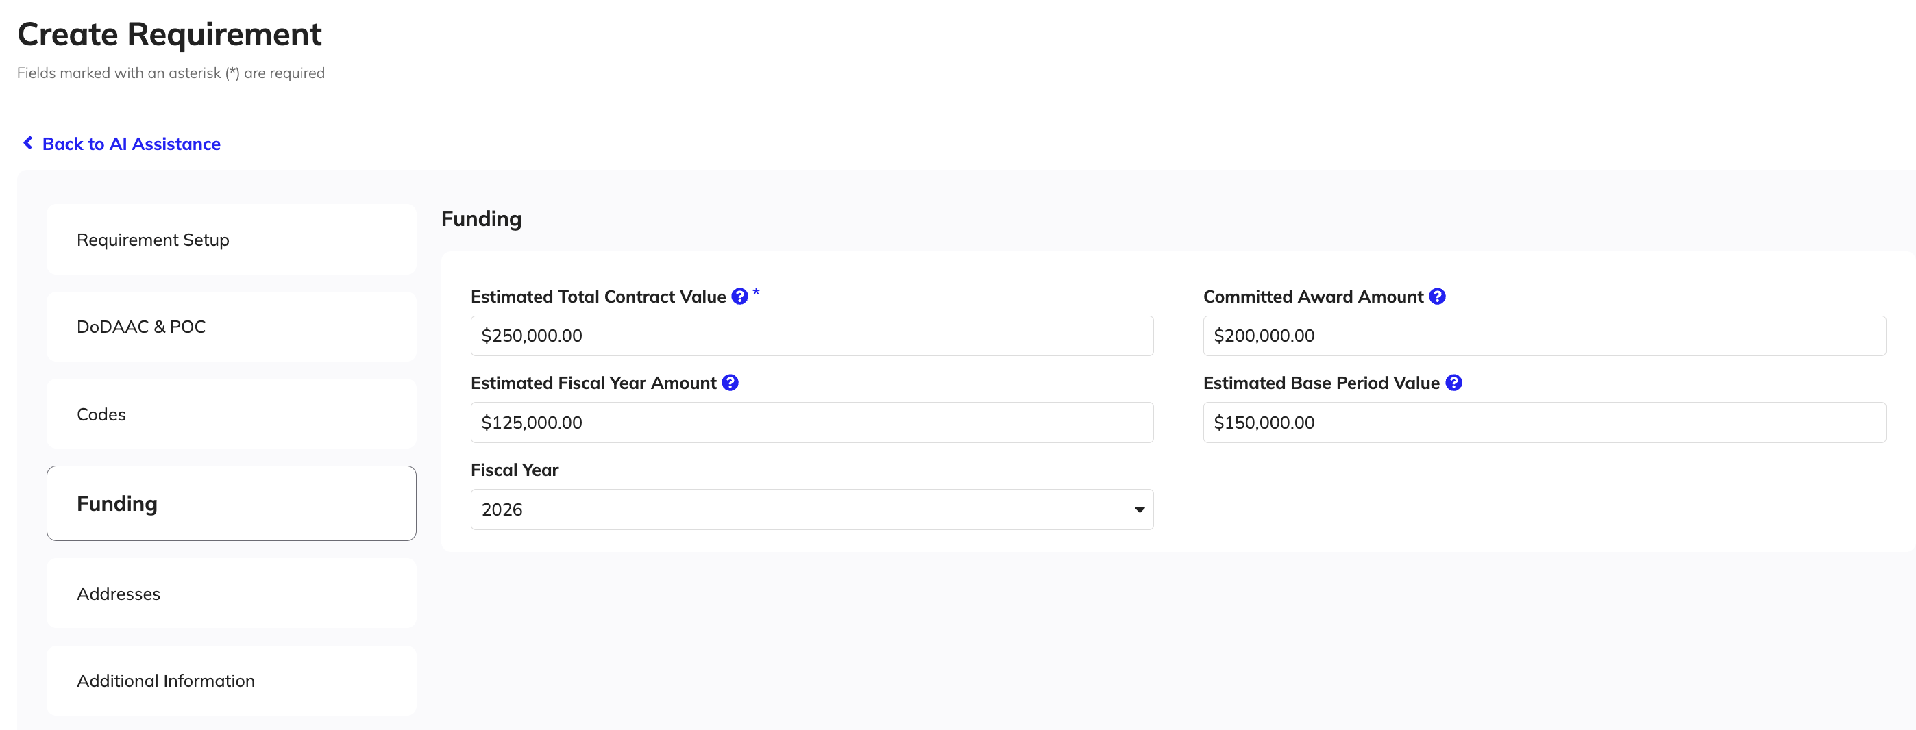Click the Fiscal Year label
The width and height of the screenshot is (1916, 730).
click(515, 470)
